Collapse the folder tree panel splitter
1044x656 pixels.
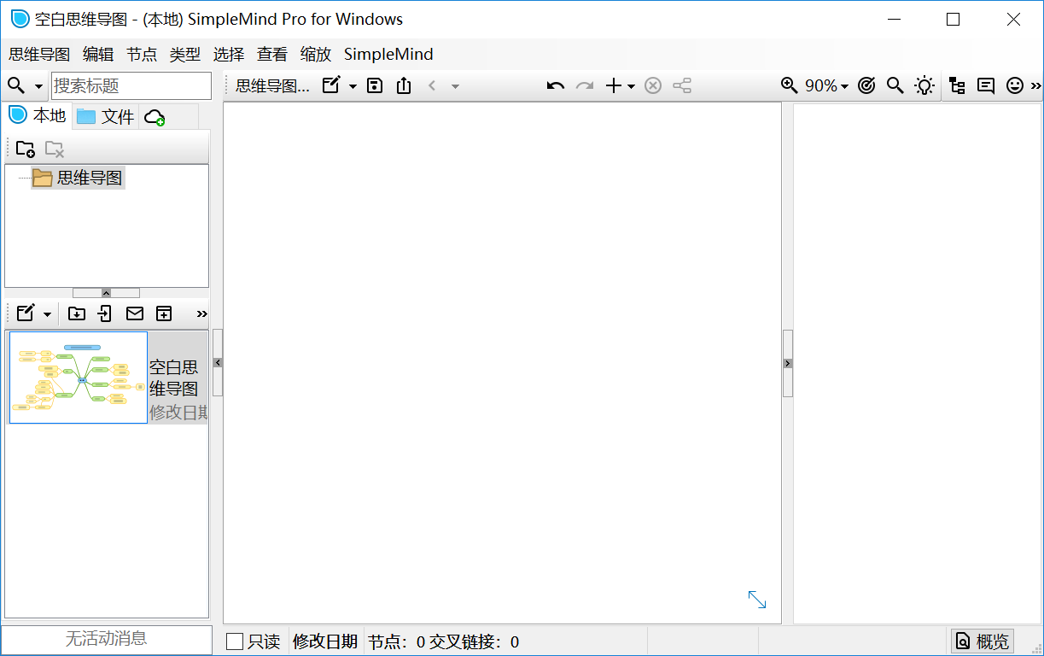point(106,293)
